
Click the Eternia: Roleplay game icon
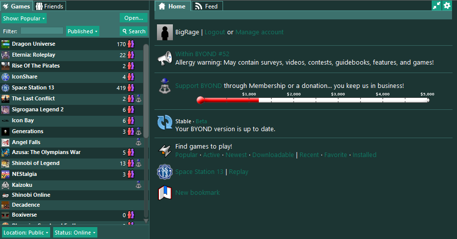(5, 55)
